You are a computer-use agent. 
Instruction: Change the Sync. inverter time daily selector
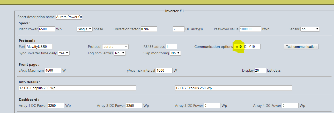[64, 53]
